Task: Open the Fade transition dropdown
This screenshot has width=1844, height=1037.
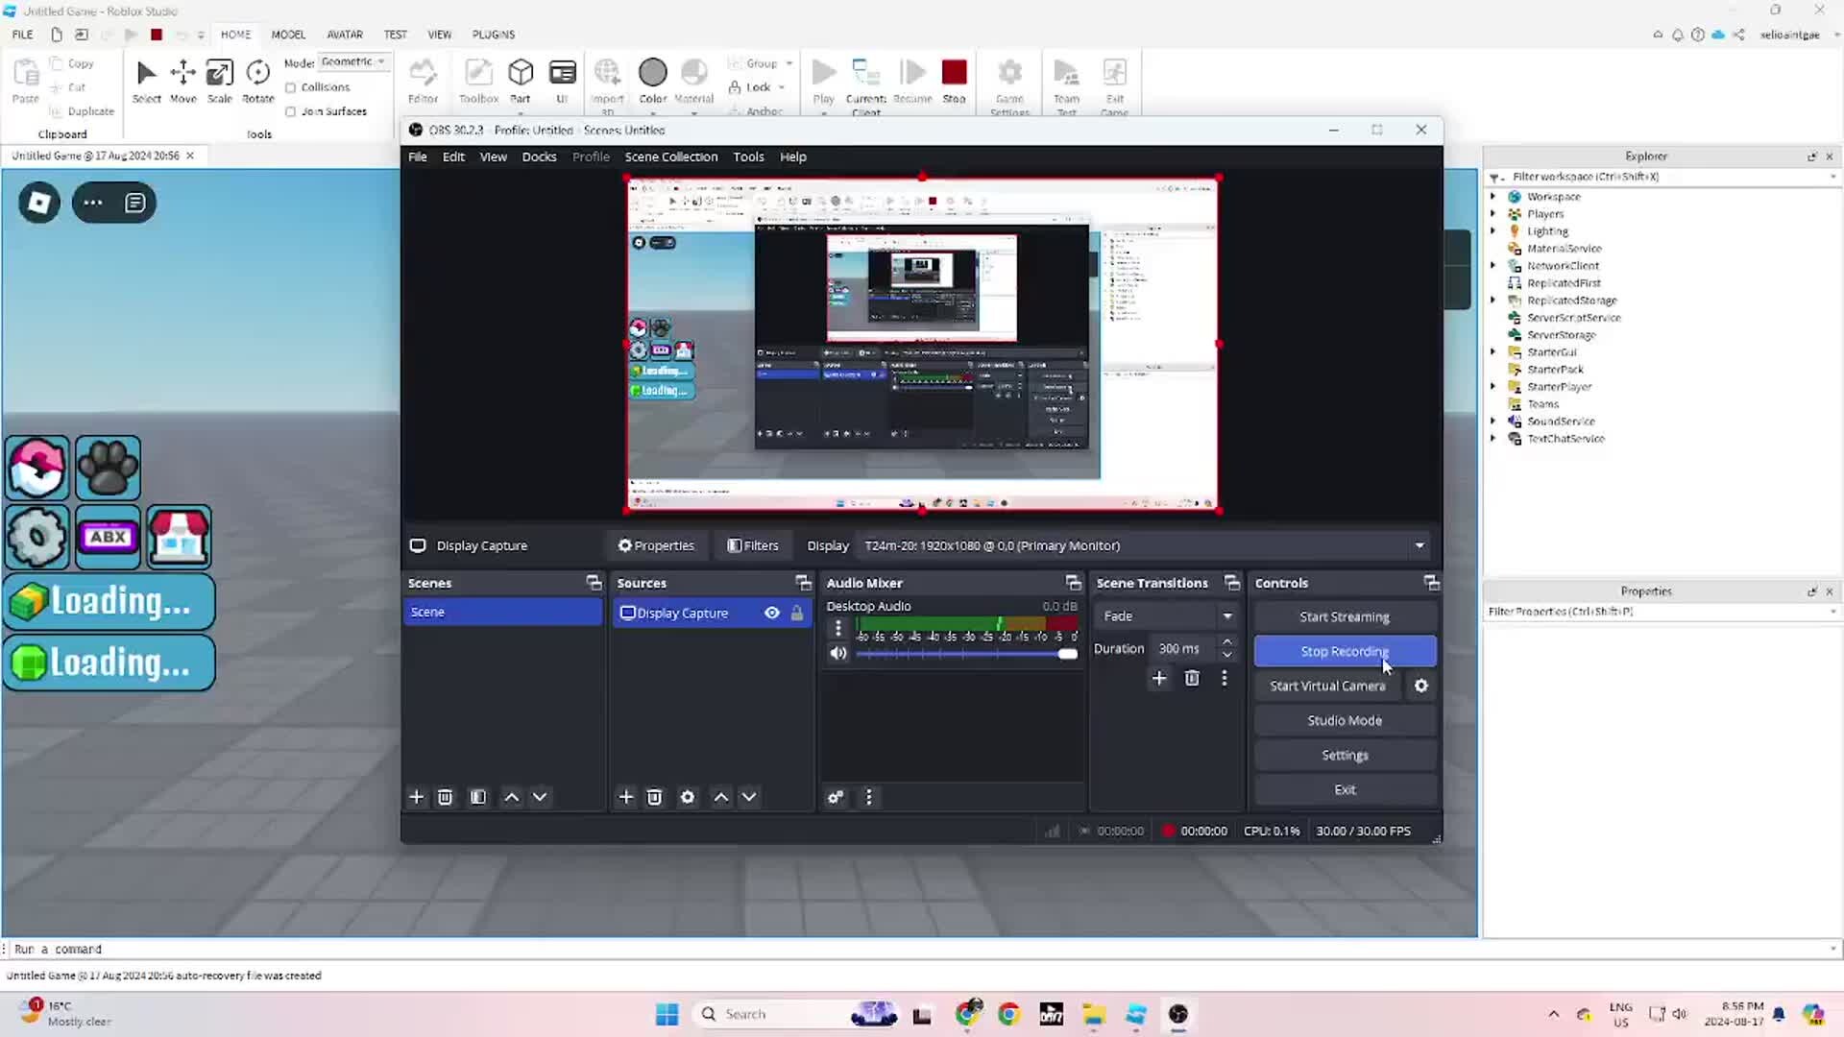Action: 1227,615
